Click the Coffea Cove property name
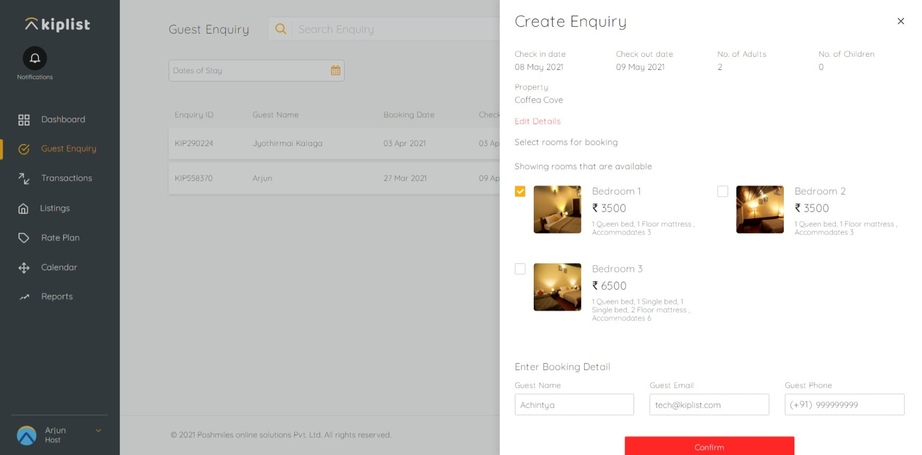Viewport: 922px width, 455px height. (538, 100)
